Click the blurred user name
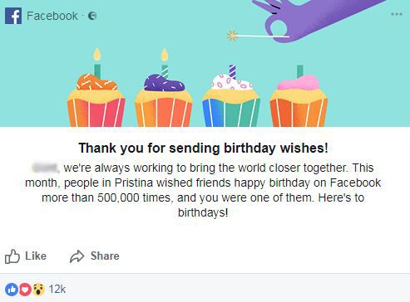The image size is (410, 302). tap(45, 168)
